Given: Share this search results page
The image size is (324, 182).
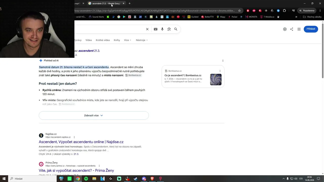Looking at the screenshot, I should point(292,29).
